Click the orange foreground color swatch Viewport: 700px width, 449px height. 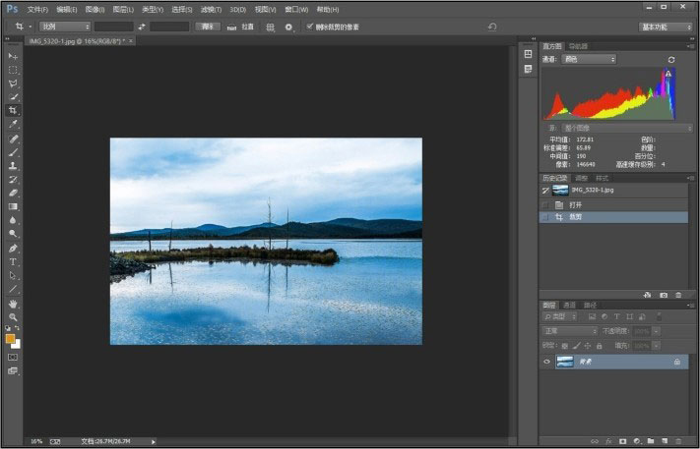pos(10,338)
